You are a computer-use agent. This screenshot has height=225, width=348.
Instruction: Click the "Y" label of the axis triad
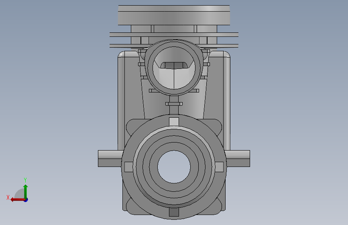25,180
